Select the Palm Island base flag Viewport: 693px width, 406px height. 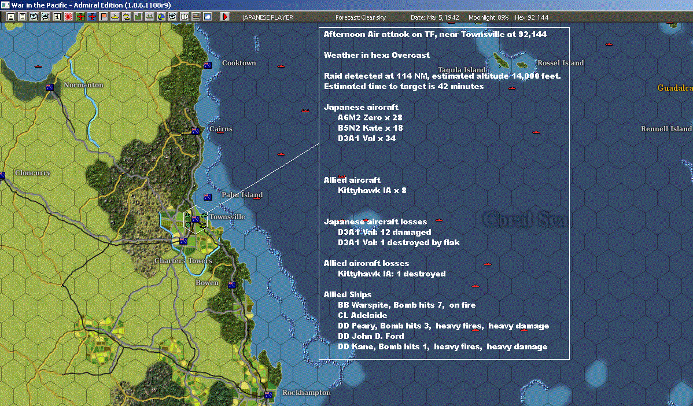pos(208,197)
